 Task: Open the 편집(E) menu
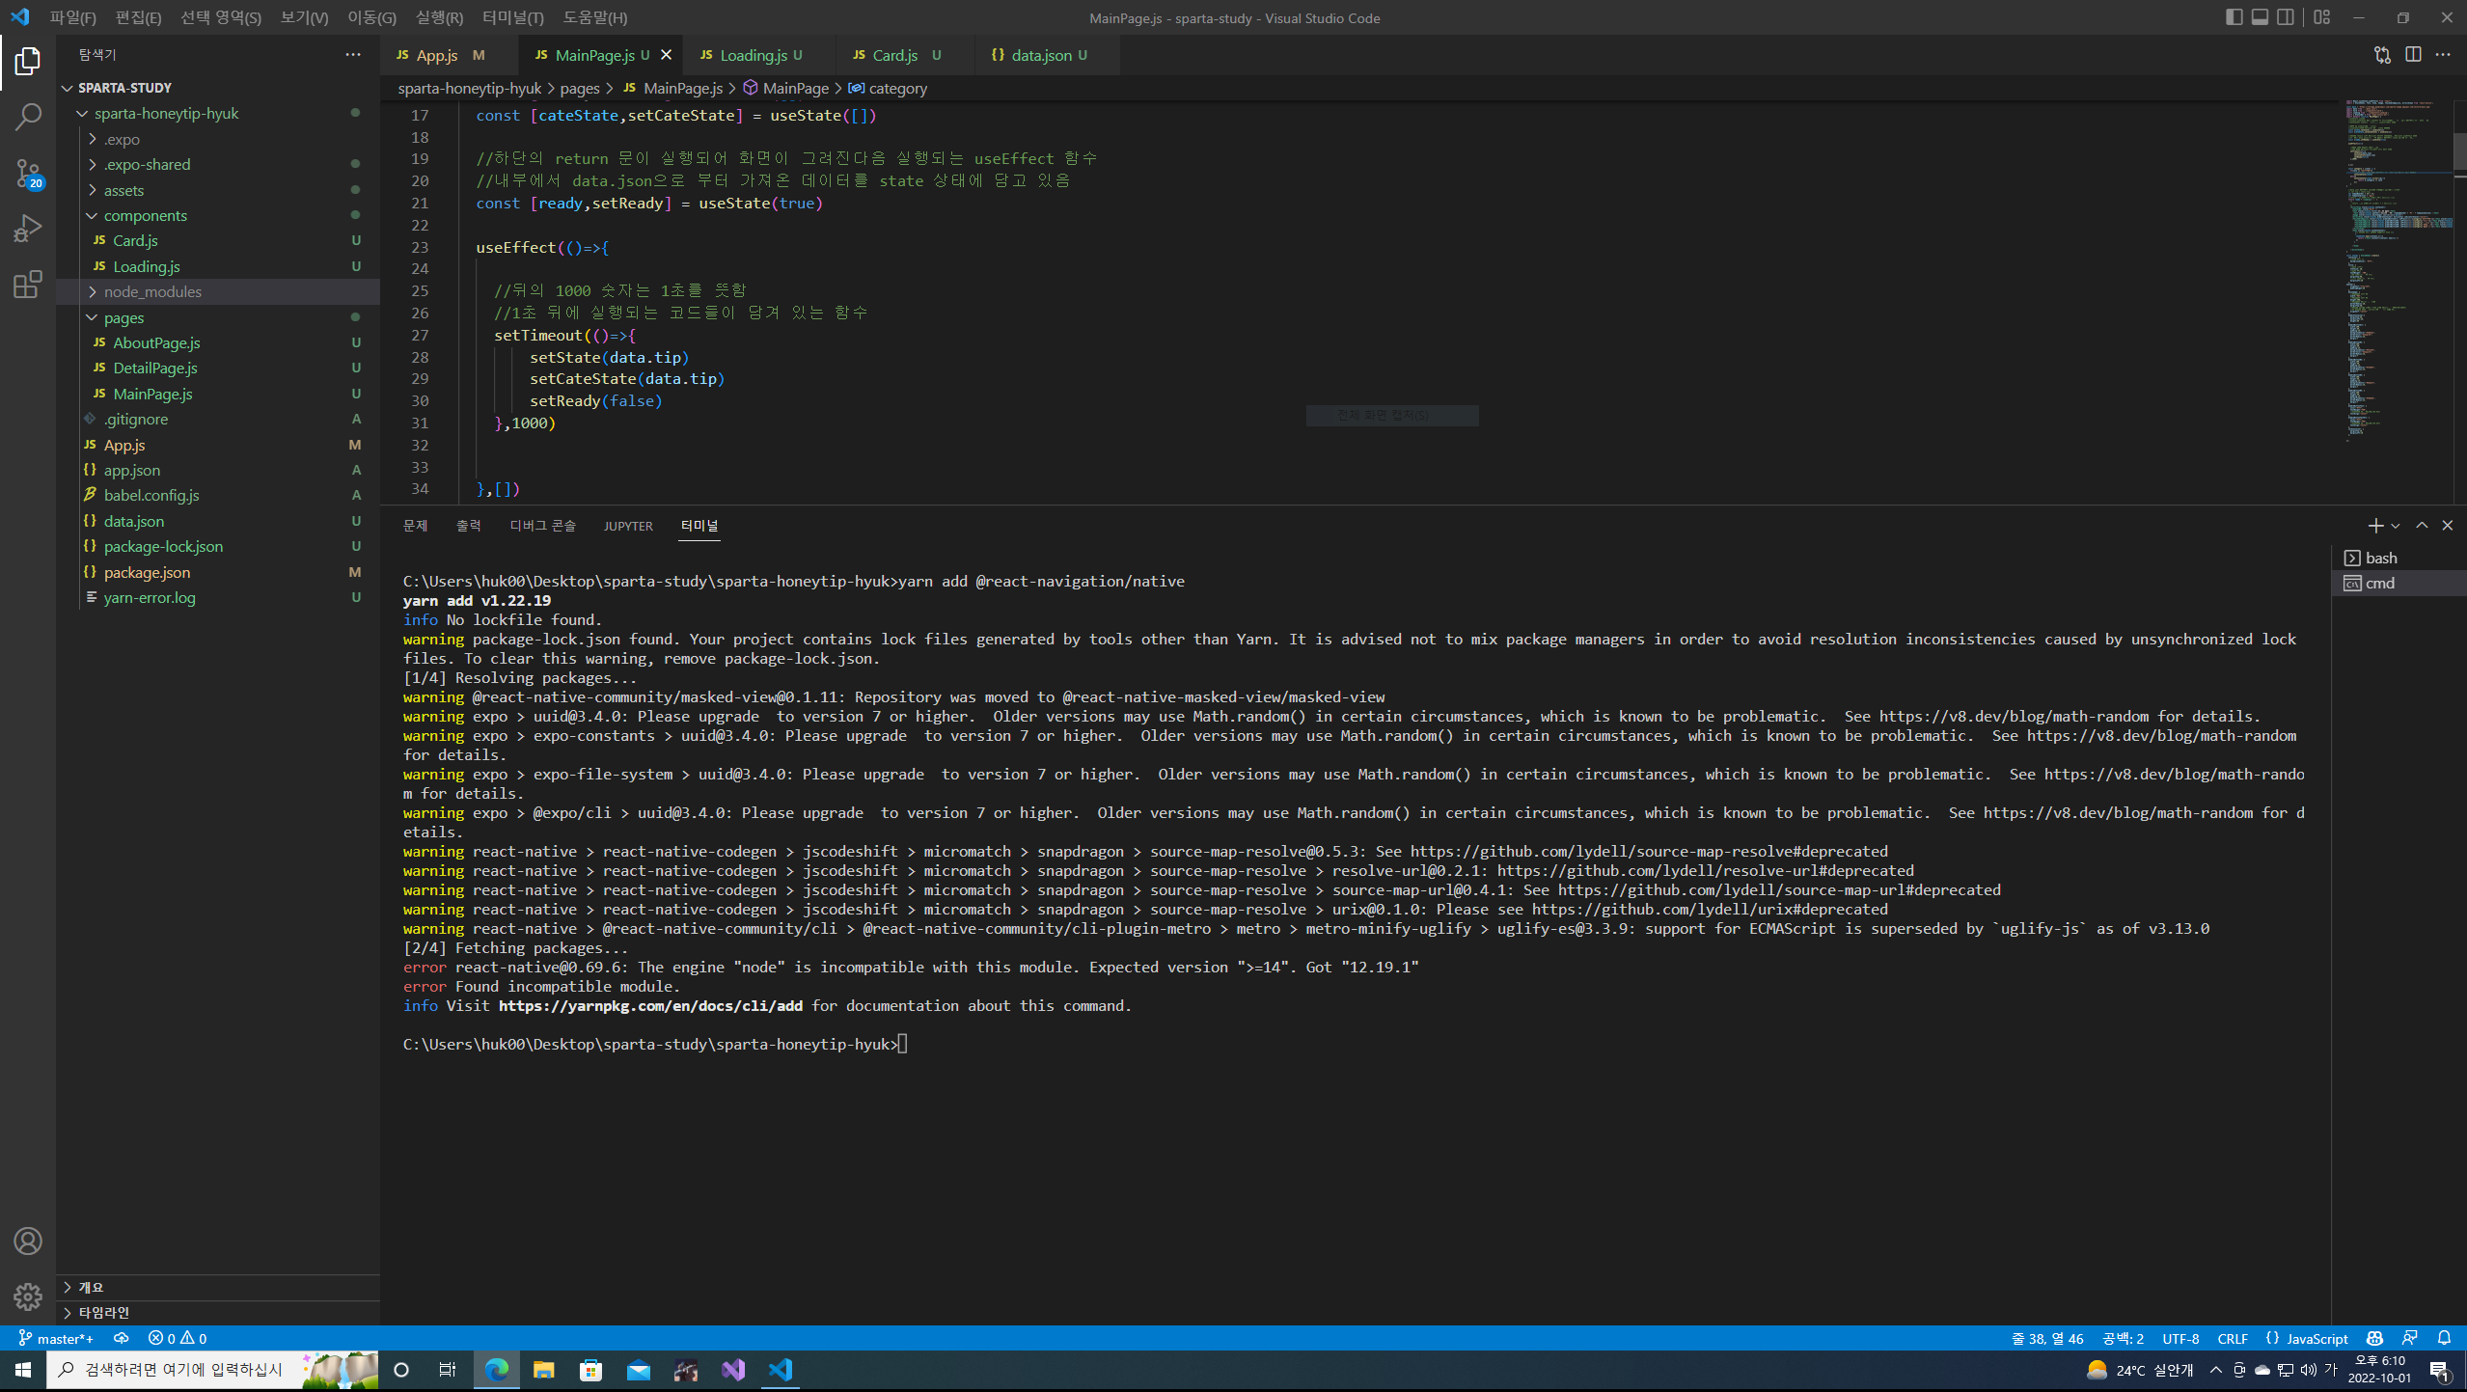pos(139,17)
